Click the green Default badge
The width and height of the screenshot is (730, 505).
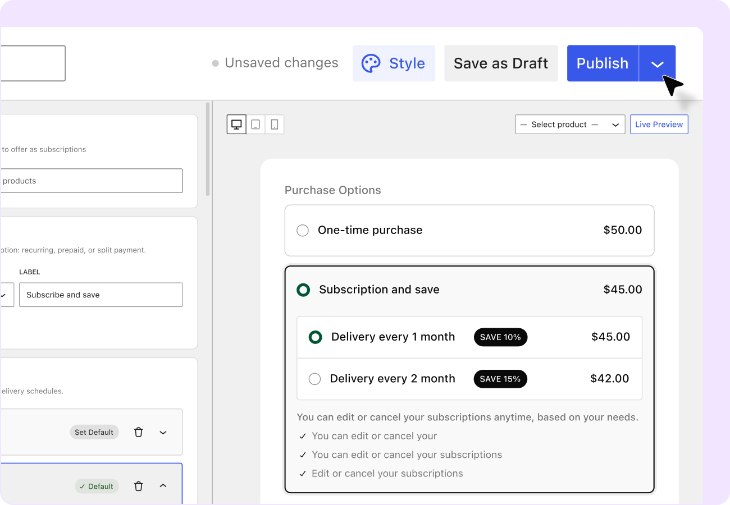click(97, 486)
